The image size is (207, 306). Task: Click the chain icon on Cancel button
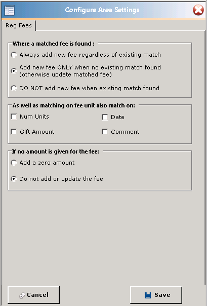(22, 296)
